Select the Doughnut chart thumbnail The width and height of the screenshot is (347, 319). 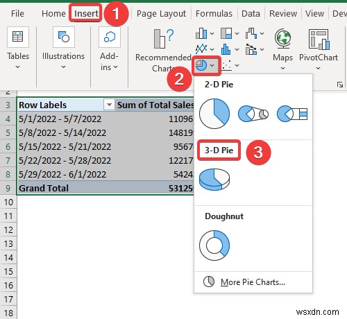(x=214, y=245)
